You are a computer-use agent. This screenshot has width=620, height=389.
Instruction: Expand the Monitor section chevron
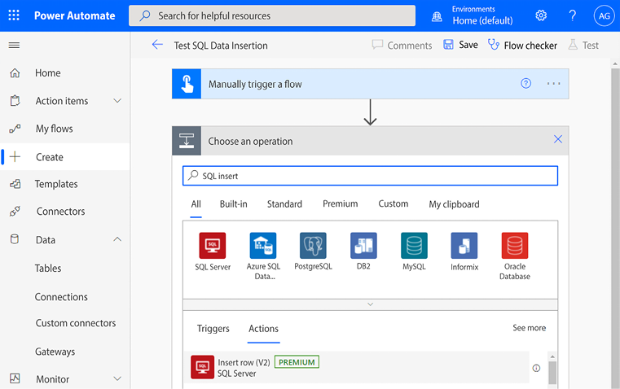click(x=117, y=378)
